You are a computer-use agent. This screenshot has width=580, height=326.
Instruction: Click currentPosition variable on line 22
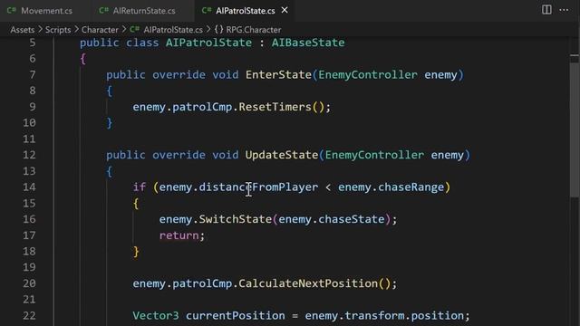tap(236, 316)
